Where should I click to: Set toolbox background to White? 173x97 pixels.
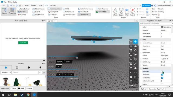[13, 88]
